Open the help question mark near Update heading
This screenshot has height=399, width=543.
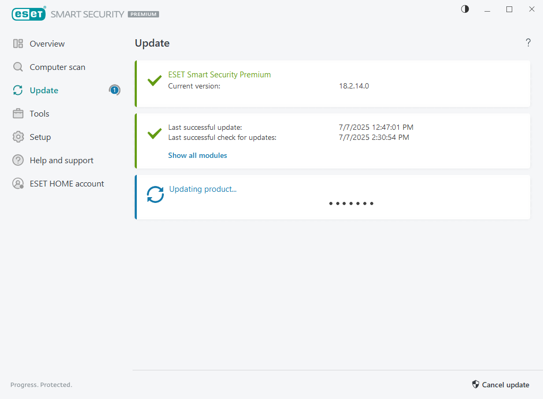[528, 43]
